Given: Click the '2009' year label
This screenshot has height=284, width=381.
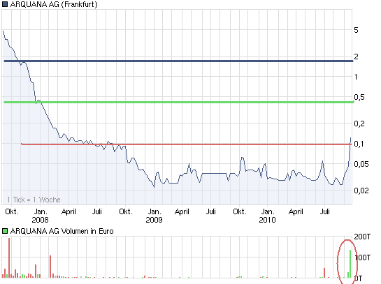Looking at the screenshot, I should coord(154,220).
